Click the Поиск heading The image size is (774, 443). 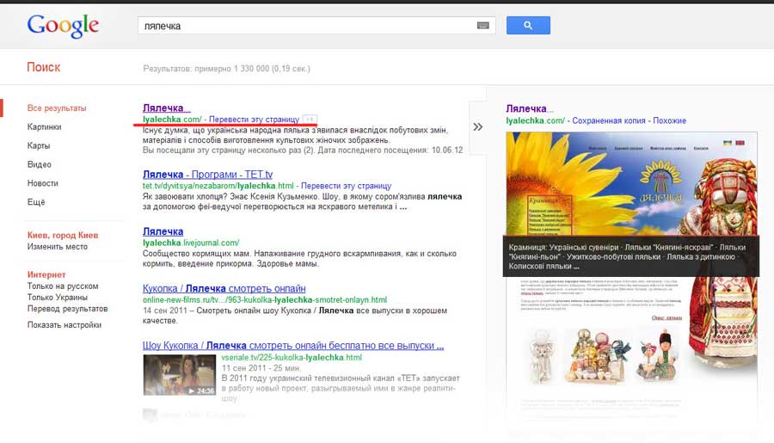[x=44, y=67]
